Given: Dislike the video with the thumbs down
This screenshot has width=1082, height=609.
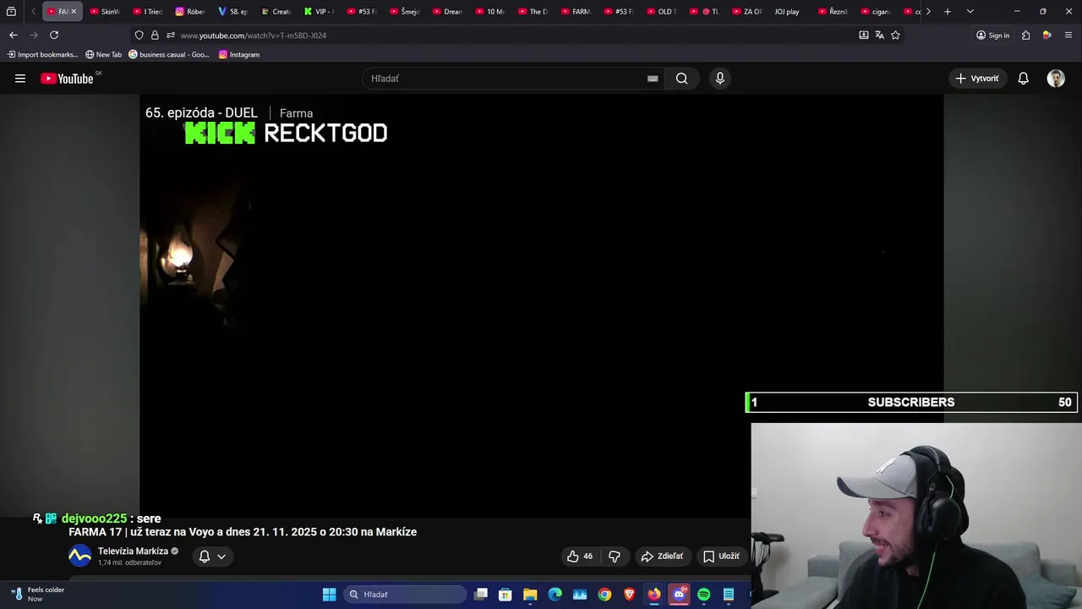Looking at the screenshot, I should tap(615, 556).
